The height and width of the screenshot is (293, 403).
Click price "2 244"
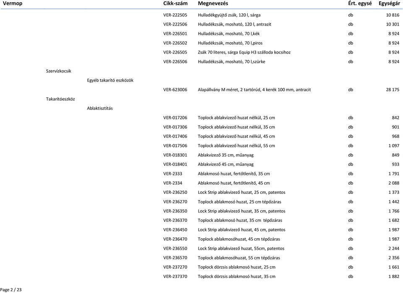[x=394, y=248]
